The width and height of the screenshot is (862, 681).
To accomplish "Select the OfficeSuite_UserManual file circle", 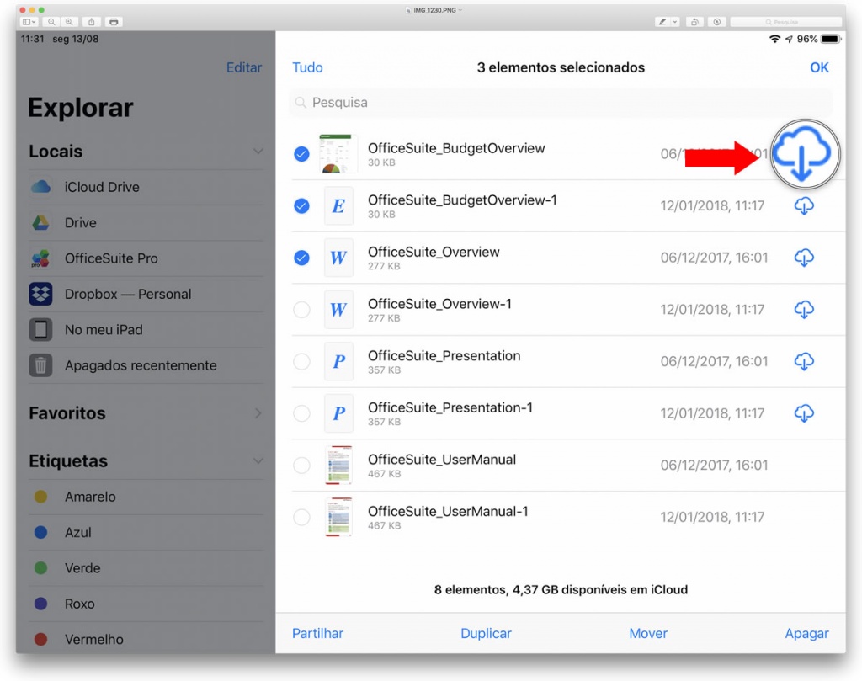I will (x=301, y=465).
